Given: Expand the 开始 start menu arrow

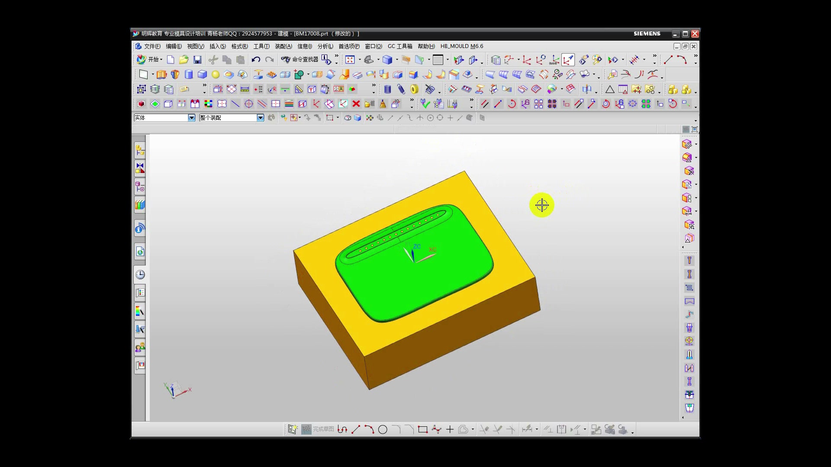Looking at the screenshot, I should click(x=161, y=60).
